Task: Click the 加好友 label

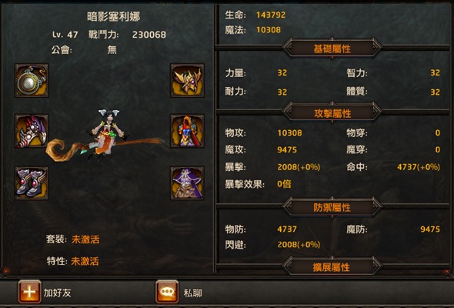Action: [x=58, y=293]
